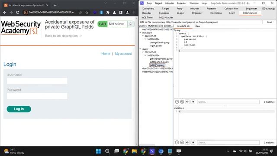
Task: Open Chrome three-dot menu
Action: click(x=134, y=13)
